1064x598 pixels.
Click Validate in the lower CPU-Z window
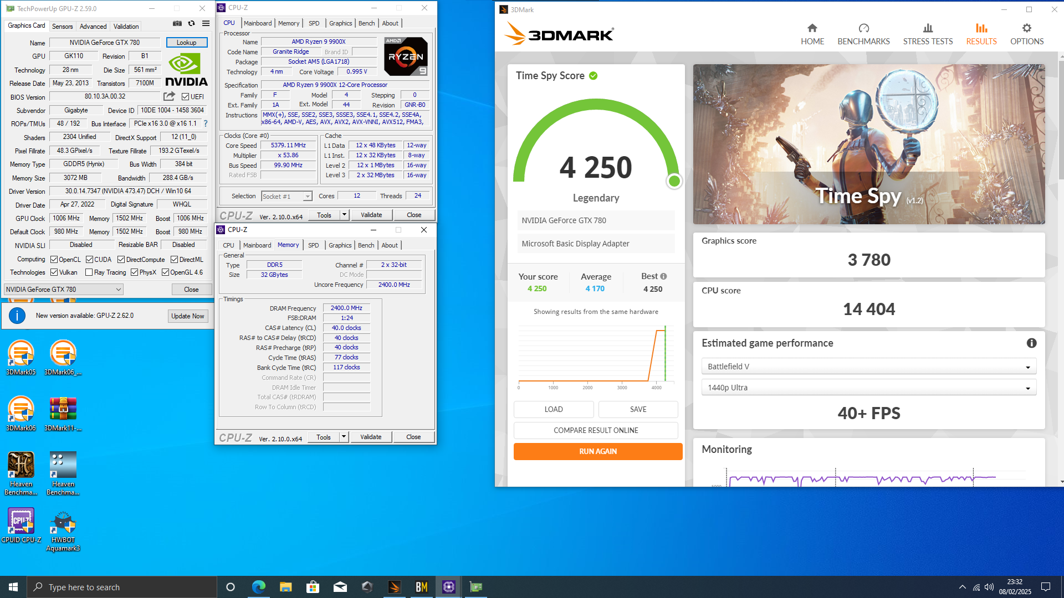coord(371,437)
